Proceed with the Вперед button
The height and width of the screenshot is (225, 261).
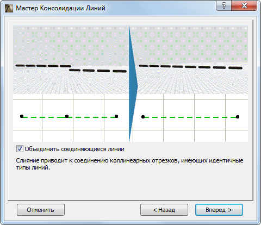(x=219, y=210)
